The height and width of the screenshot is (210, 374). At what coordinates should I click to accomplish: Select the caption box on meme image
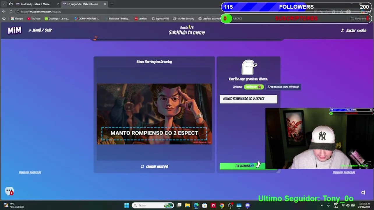pos(154,133)
